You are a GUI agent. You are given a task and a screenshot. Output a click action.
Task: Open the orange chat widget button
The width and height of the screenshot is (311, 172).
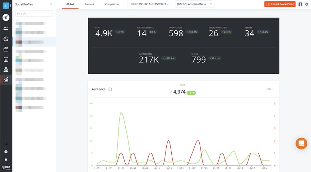[301, 143]
